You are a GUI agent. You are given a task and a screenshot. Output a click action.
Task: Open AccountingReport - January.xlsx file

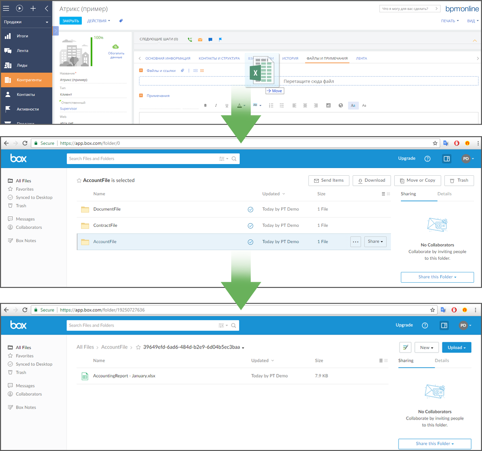(x=124, y=376)
